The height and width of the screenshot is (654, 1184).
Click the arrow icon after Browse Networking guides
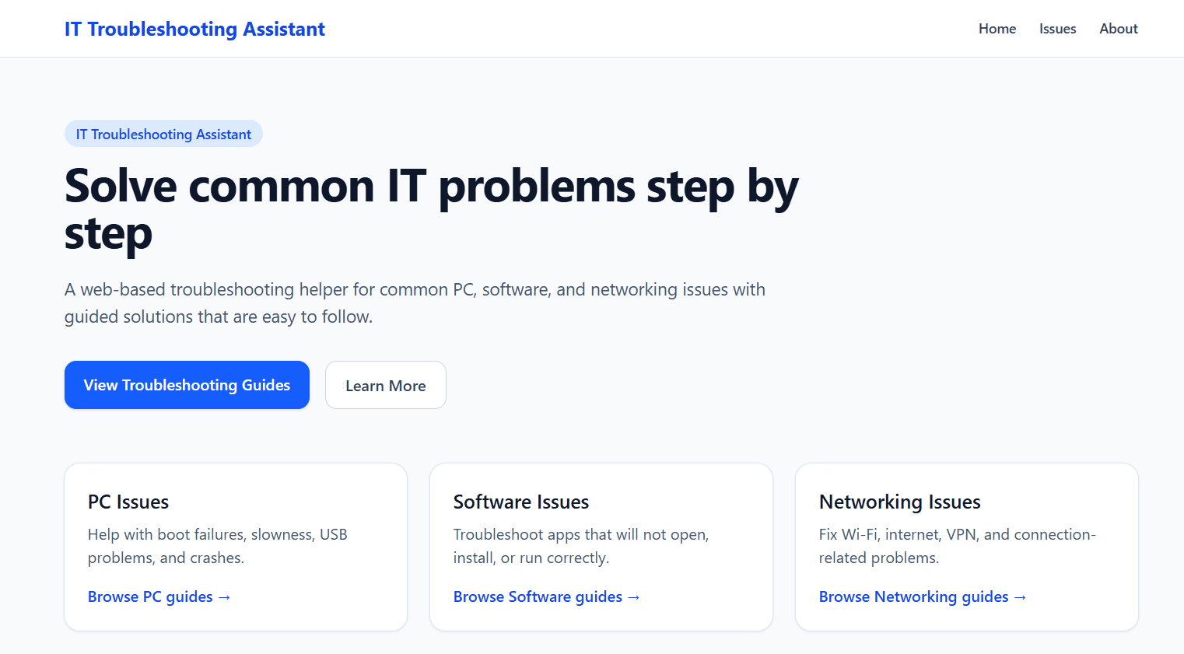pyautogui.click(x=1020, y=596)
